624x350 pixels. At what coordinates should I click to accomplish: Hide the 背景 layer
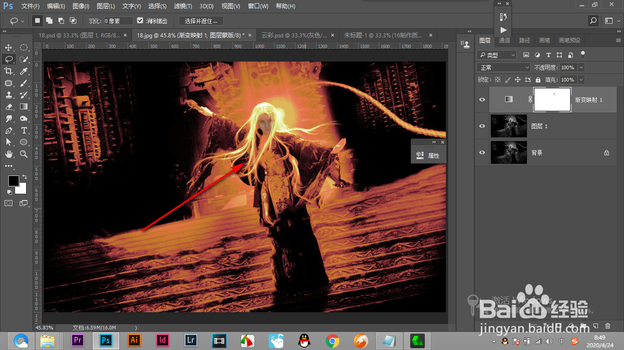tap(482, 153)
